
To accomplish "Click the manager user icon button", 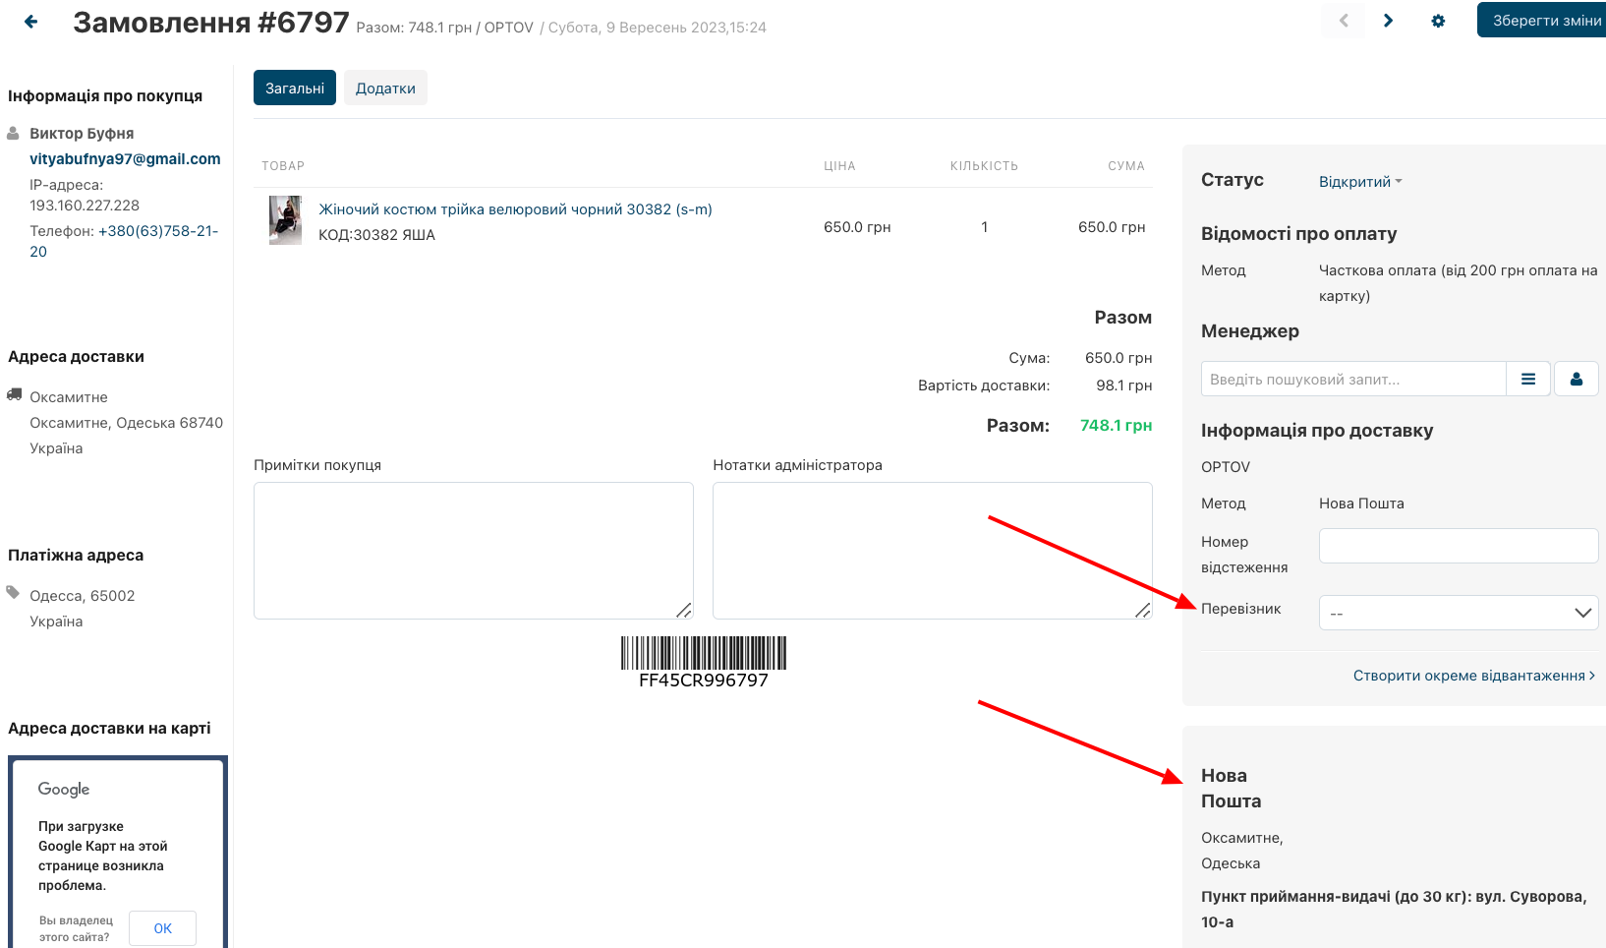I will coord(1576,379).
